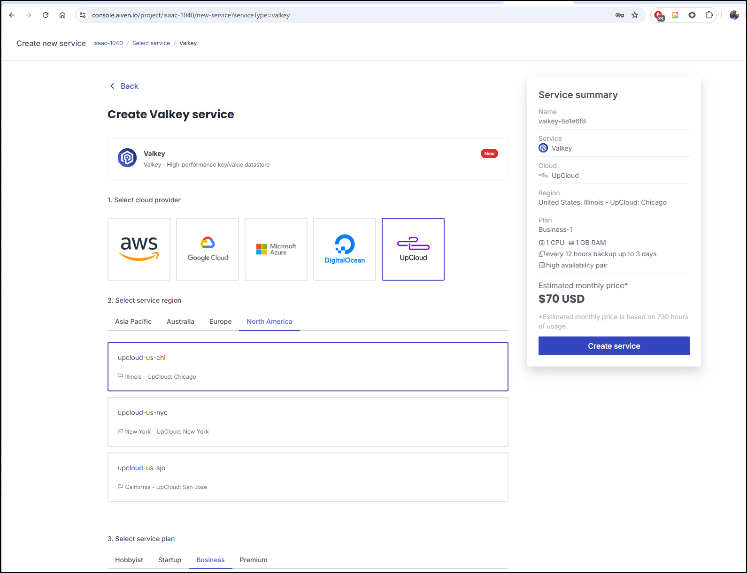The width and height of the screenshot is (747, 573).
Task: Click the browser forward arrow
Action: (x=29, y=15)
